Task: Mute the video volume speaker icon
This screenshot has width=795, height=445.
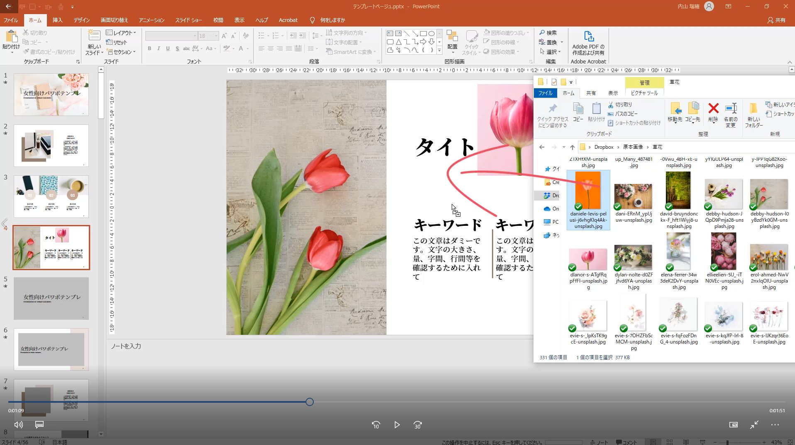Action: click(19, 425)
